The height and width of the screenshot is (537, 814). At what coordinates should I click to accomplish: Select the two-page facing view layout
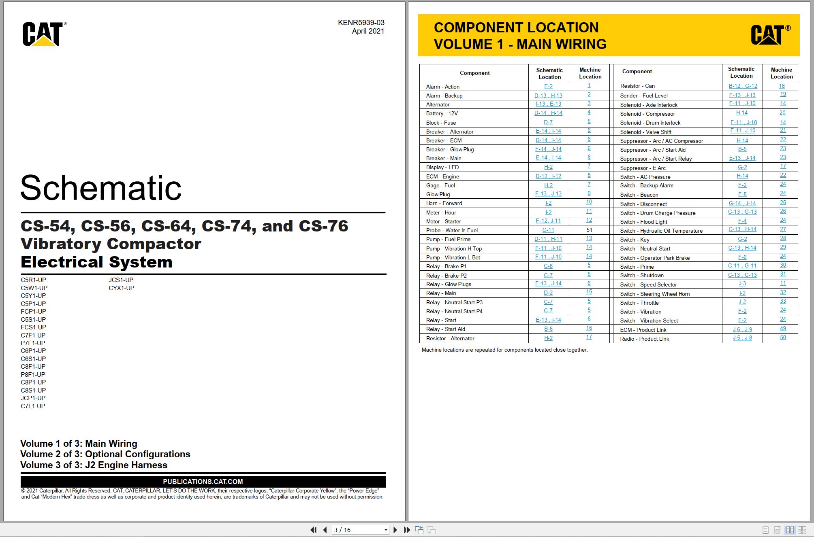(x=790, y=530)
